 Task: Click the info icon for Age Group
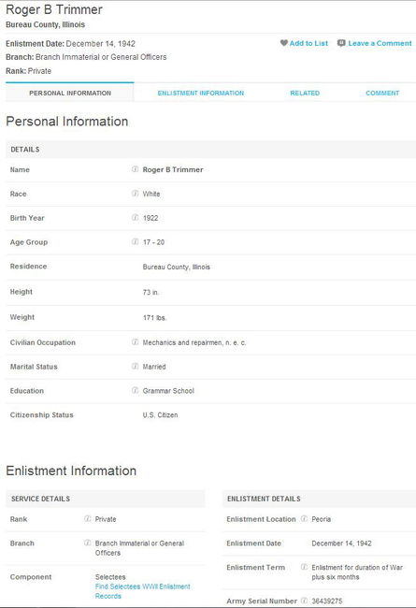[x=135, y=241]
